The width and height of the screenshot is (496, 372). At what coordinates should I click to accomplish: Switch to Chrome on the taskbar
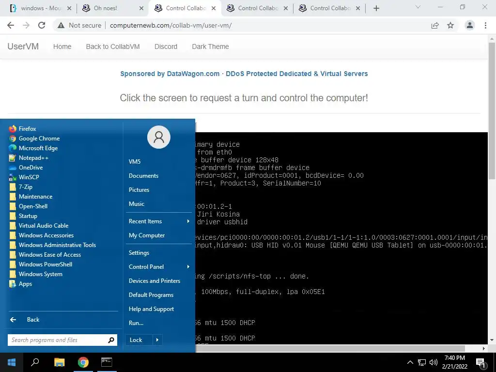(83, 362)
